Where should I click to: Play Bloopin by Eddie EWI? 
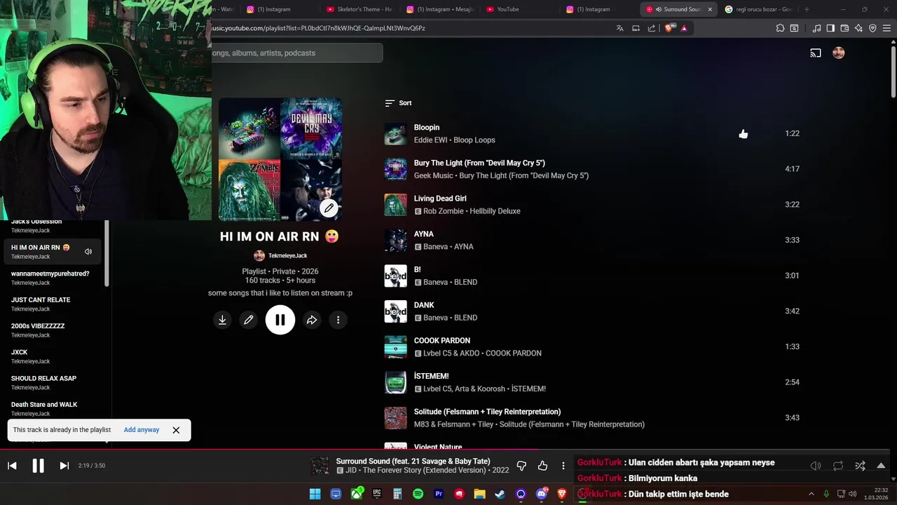[x=395, y=134]
